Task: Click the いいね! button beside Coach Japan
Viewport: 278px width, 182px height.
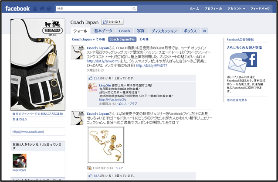Action: point(112,22)
